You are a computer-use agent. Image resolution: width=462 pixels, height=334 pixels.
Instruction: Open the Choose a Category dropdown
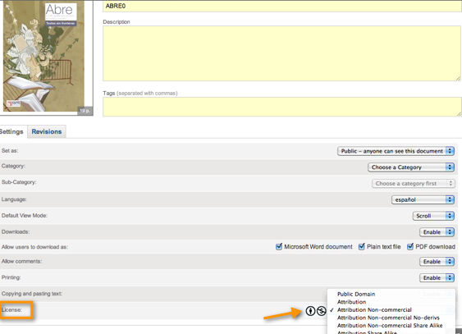click(x=411, y=167)
